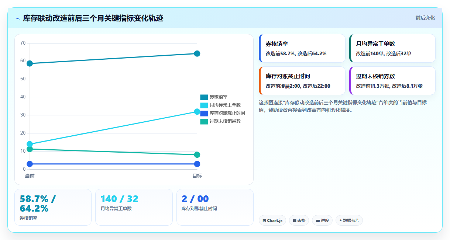The image size is (450, 240).
Task: Click 过期未核销券数 data point at 目标
Action: point(197,155)
